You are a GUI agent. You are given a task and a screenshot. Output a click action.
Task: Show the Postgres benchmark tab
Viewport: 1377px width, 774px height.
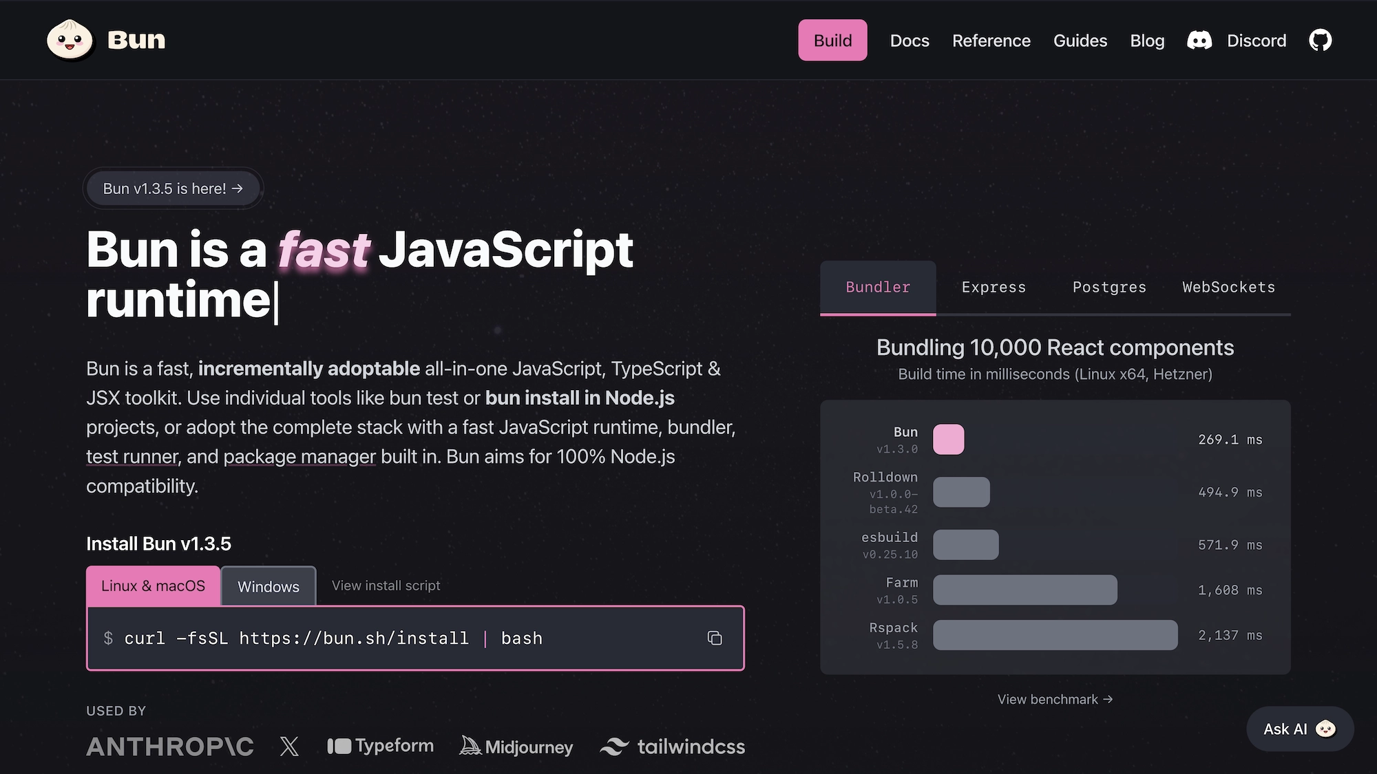coord(1109,288)
